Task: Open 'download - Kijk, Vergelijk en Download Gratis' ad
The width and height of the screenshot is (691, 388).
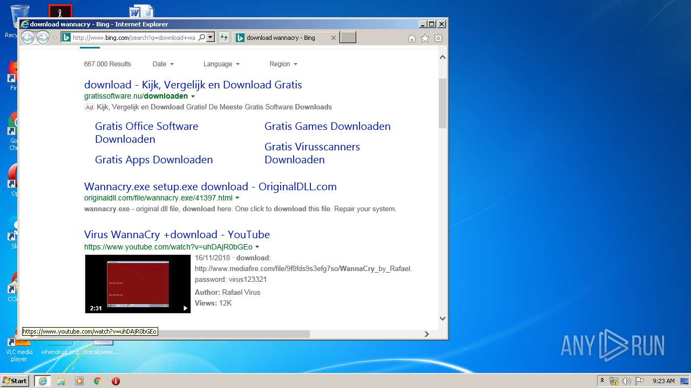Action: pyautogui.click(x=193, y=85)
